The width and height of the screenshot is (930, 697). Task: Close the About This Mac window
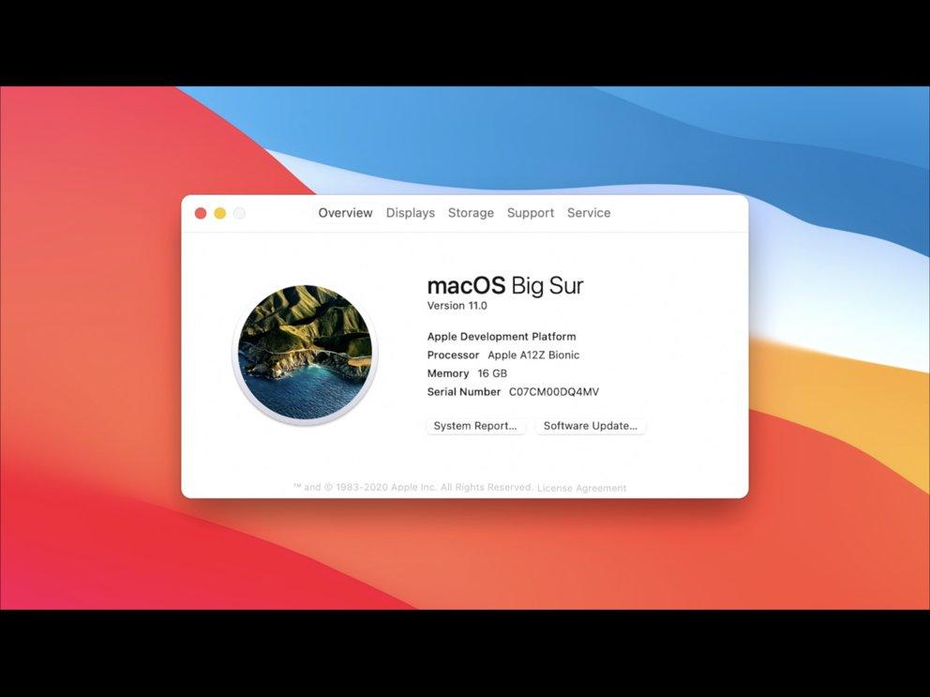201,213
